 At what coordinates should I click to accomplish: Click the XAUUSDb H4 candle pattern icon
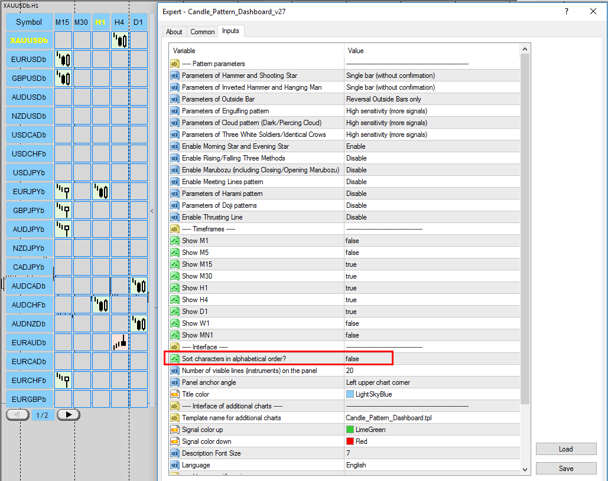point(120,40)
